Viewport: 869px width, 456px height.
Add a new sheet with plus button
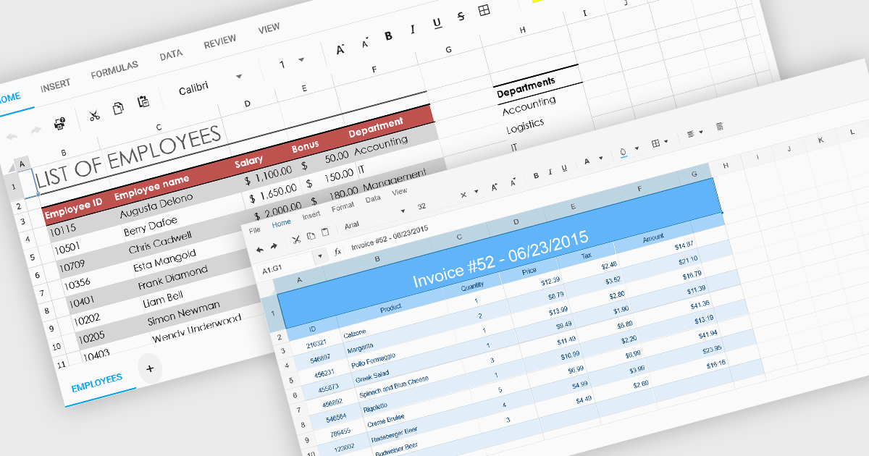(150, 368)
